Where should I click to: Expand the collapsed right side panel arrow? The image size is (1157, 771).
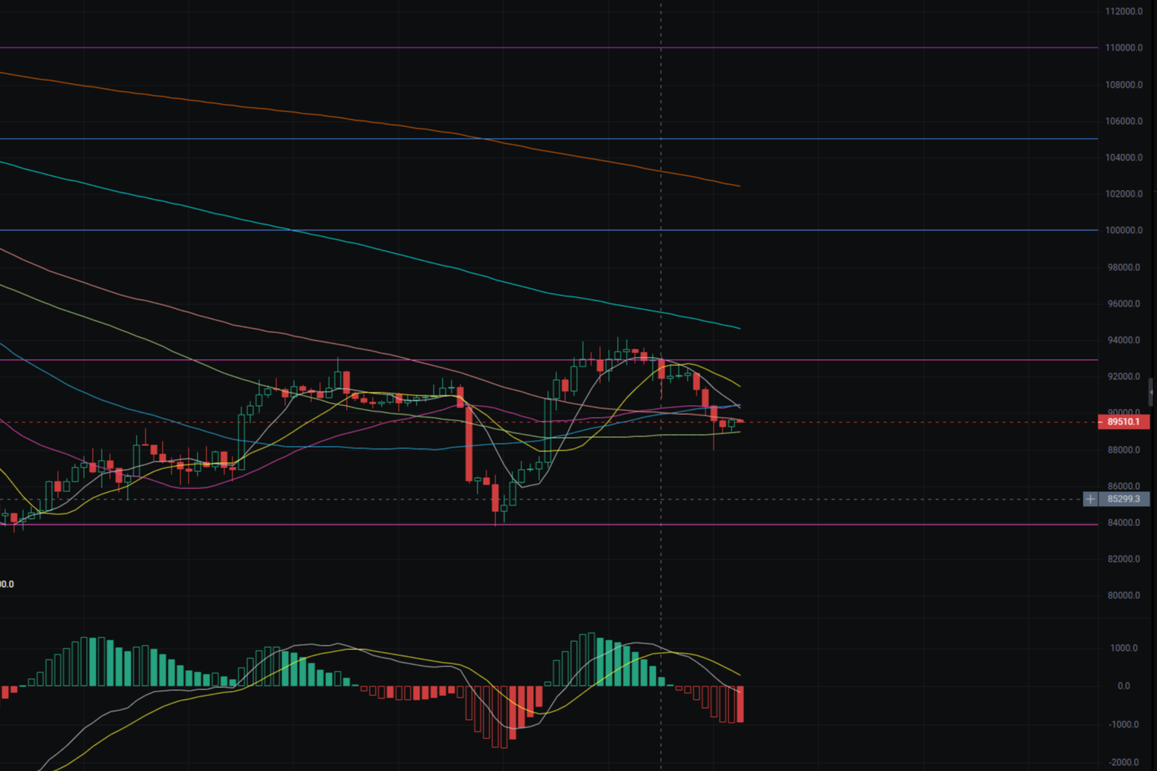[1152, 391]
